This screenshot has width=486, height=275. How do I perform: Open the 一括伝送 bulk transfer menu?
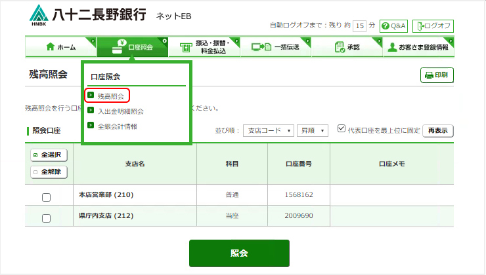pos(275,47)
